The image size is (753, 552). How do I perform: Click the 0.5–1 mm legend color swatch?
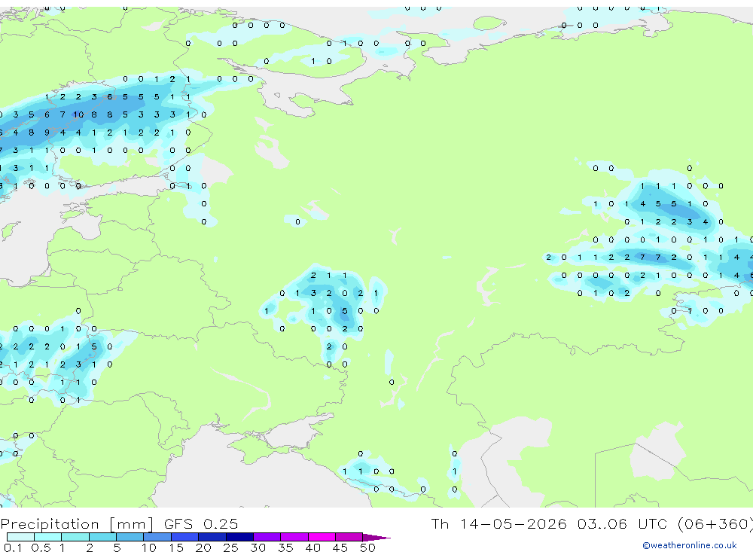pyautogui.click(x=48, y=537)
